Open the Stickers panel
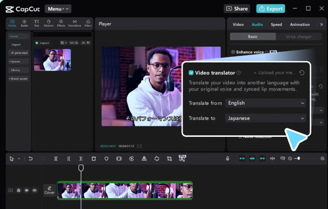 point(49,23)
